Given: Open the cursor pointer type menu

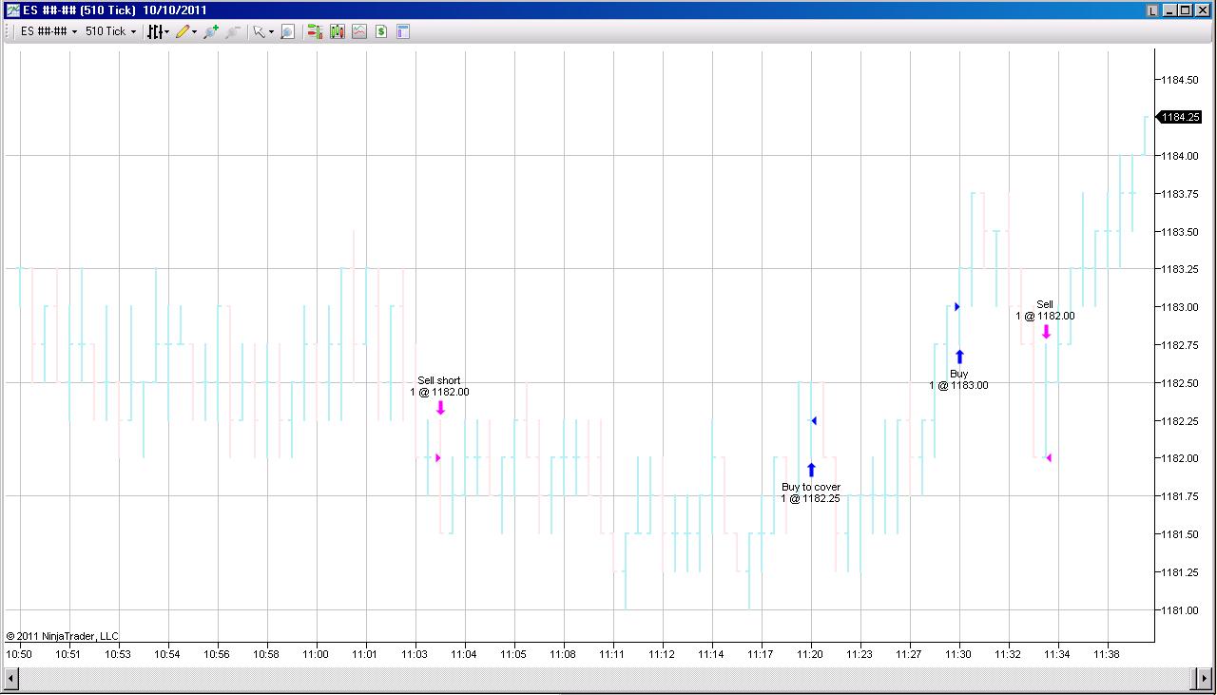Looking at the screenshot, I should pos(262,31).
